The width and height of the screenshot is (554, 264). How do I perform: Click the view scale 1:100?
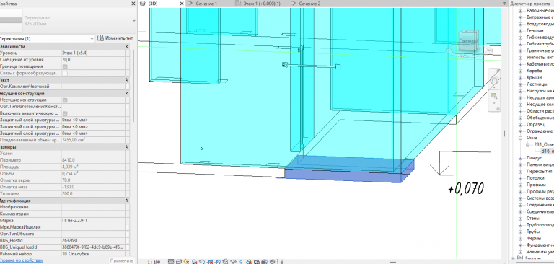(x=154, y=262)
